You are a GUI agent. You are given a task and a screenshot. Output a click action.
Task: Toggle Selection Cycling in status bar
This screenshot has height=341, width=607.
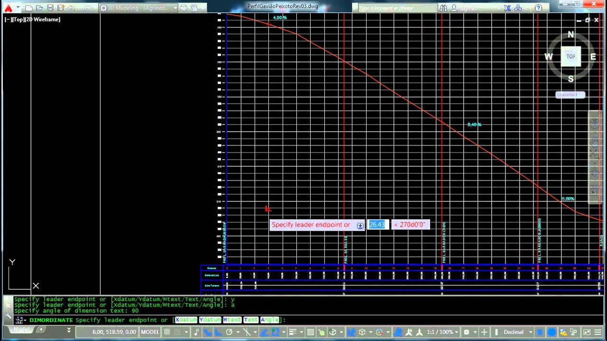(322, 332)
